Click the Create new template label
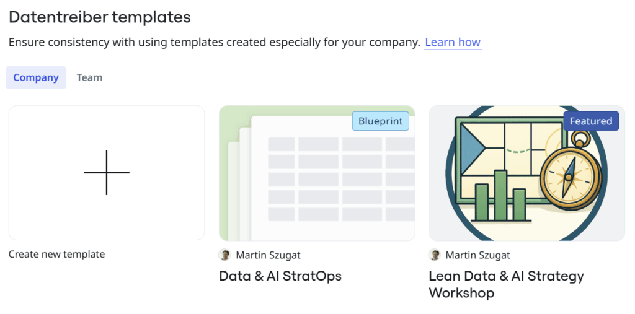The width and height of the screenshot is (635, 314). point(56,254)
